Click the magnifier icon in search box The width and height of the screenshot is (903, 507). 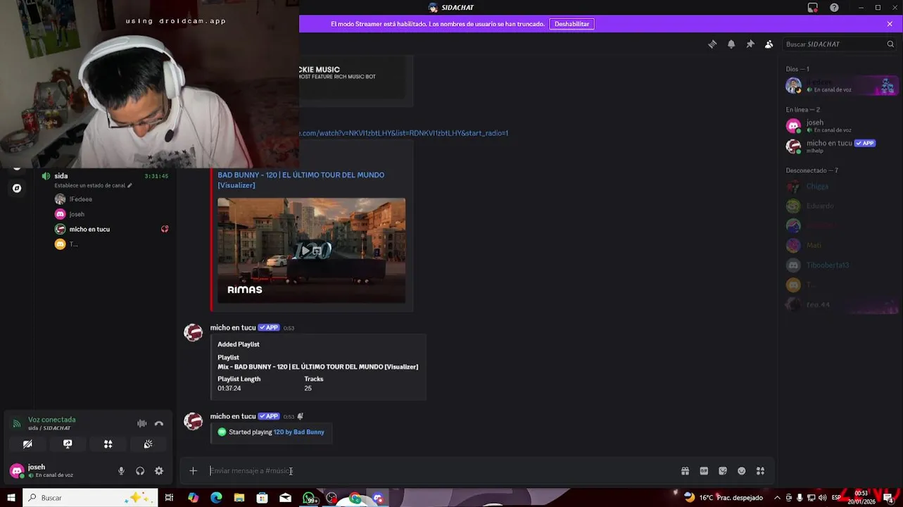point(890,44)
